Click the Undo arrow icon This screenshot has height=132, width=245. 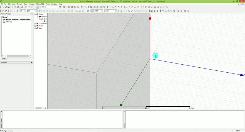(x=29, y=7)
